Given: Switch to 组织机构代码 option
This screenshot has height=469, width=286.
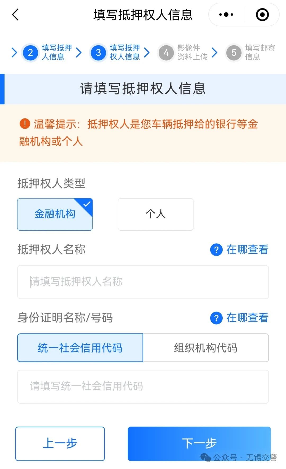Looking at the screenshot, I should [x=206, y=348].
